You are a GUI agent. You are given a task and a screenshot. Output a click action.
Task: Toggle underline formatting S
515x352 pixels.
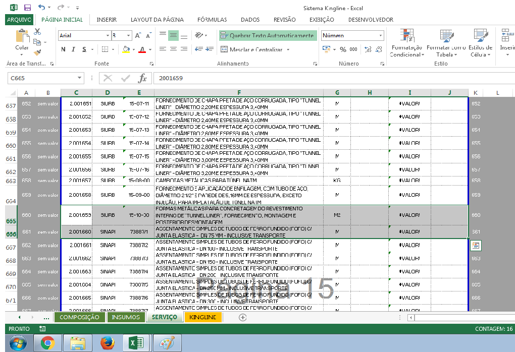[x=84, y=49]
